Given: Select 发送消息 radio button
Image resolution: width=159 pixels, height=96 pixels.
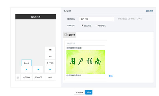Looking at the screenshot, I should (82, 26).
